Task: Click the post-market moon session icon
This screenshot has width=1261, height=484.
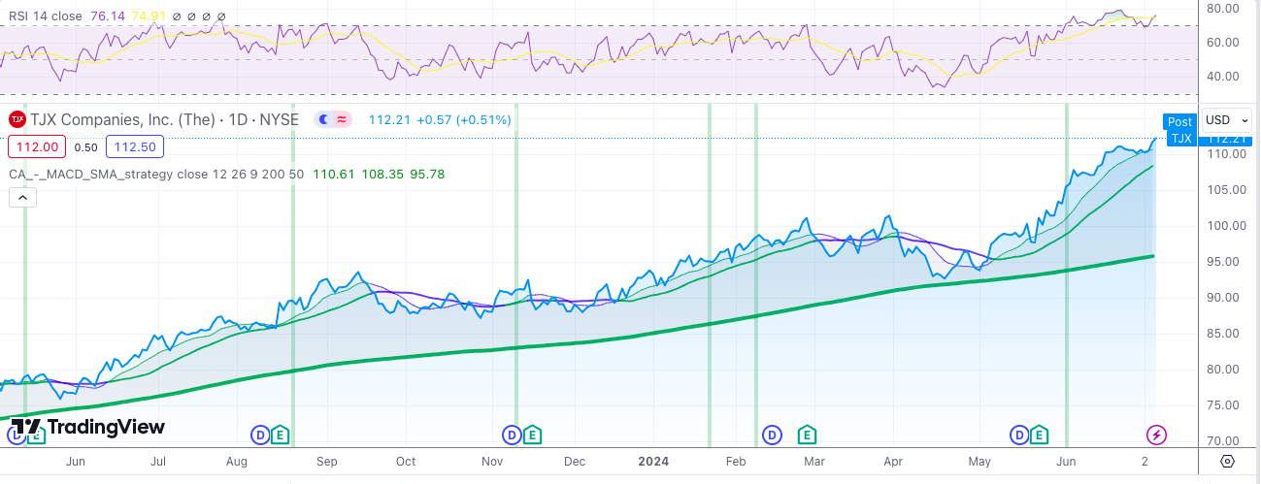Action: click(x=324, y=120)
